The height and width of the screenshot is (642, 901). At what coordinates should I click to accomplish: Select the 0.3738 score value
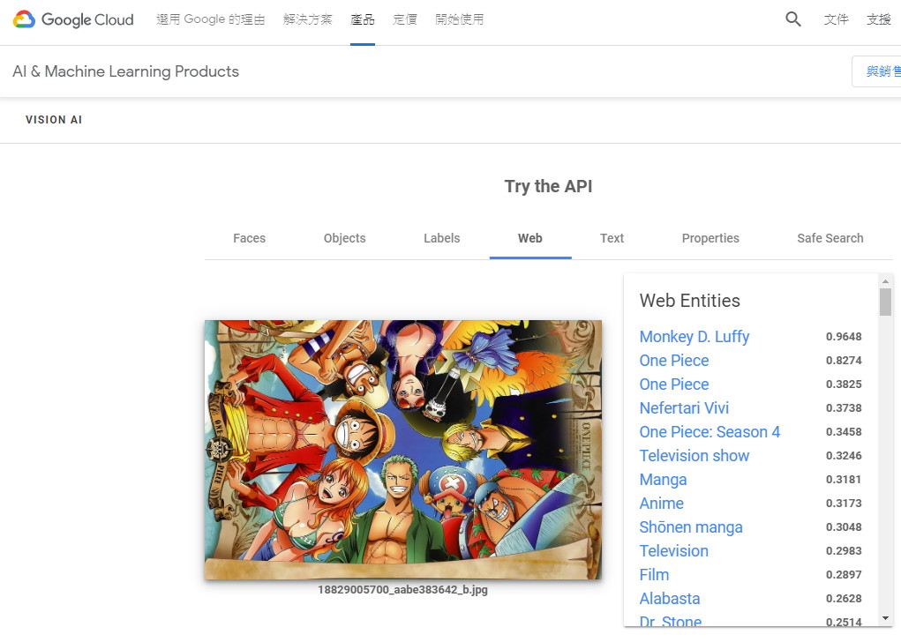844,407
